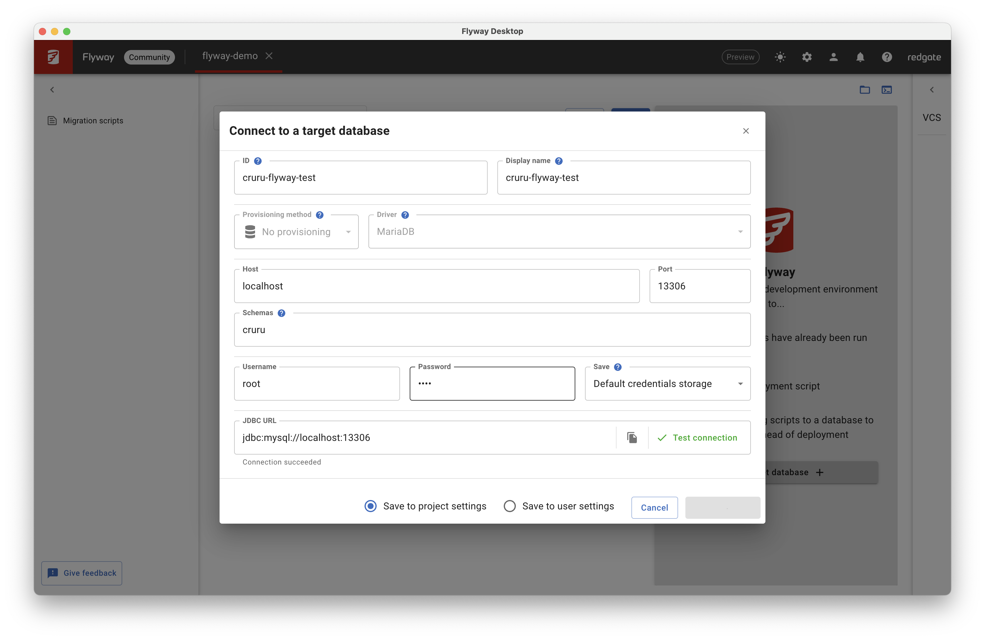Toggle light theme sun icon
Image resolution: width=985 pixels, height=640 pixels.
(780, 57)
